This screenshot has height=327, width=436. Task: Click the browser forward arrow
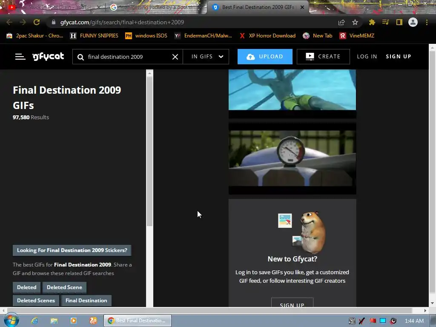[x=23, y=22]
